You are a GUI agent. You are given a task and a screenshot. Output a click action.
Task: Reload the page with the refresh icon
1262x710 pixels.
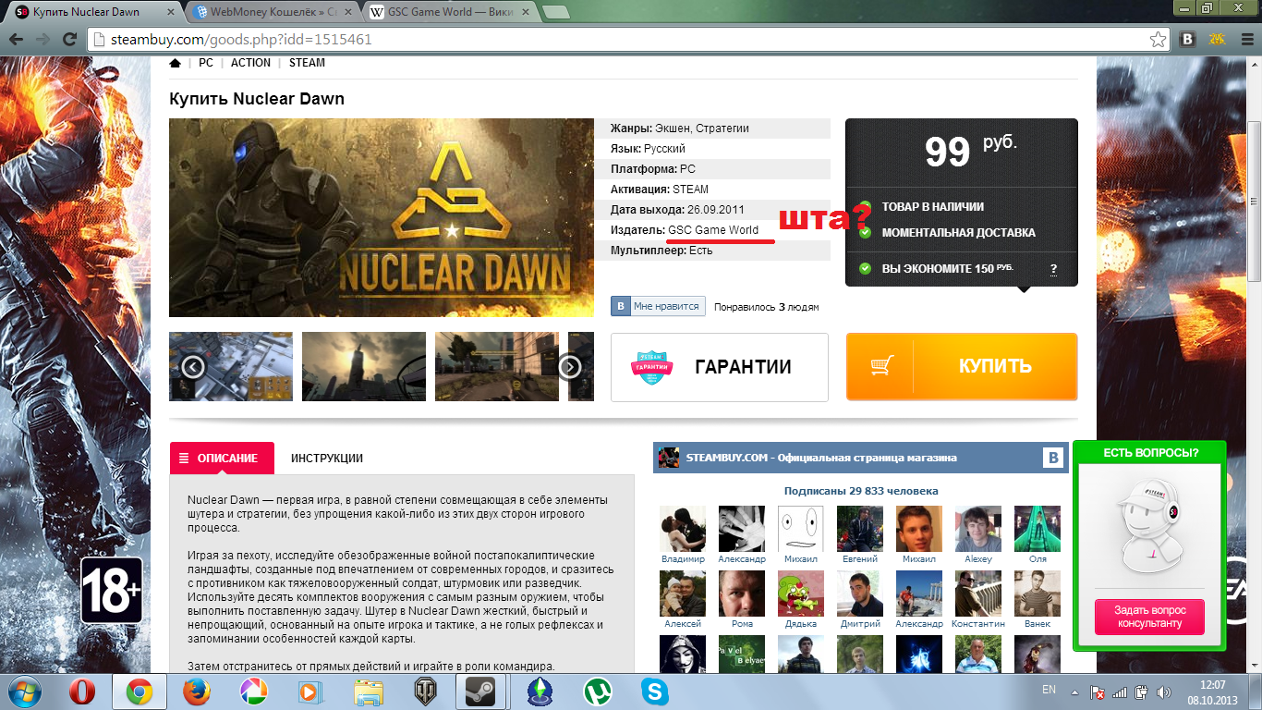[70, 40]
